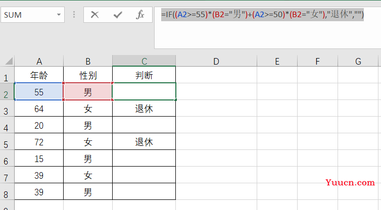Screen dimensions: 381x210
Task: Click the 性别 header cell
Action: (88, 75)
